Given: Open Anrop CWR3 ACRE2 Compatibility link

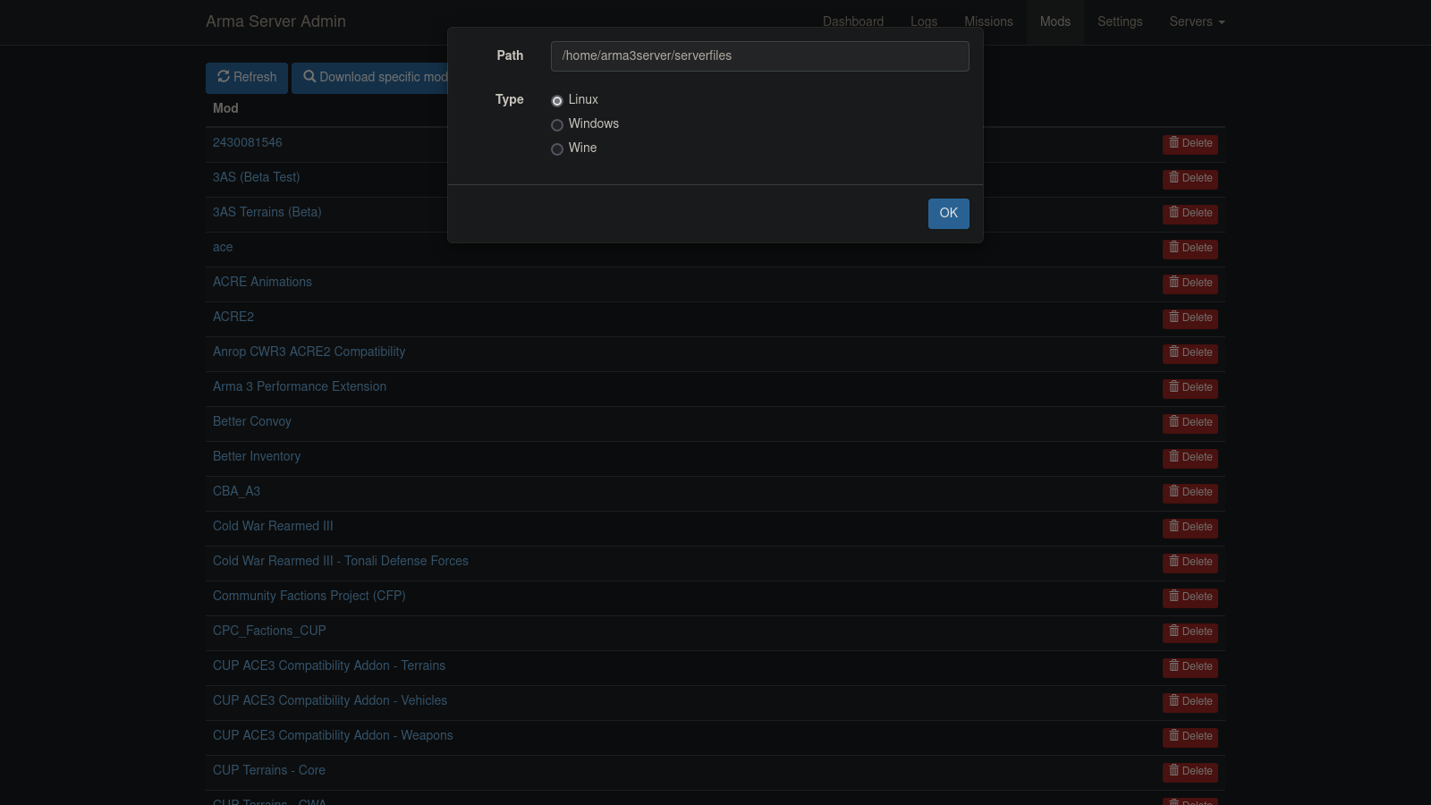Looking at the screenshot, I should [309, 352].
